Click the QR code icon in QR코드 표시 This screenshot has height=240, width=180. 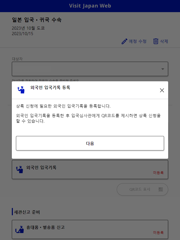[x=161, y=189]
